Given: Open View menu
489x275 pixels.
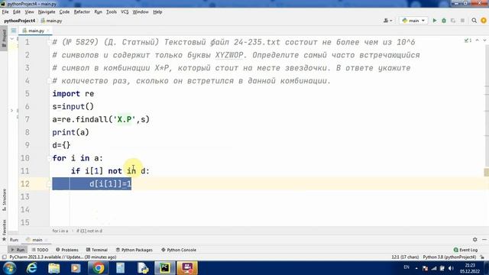Looking at the screenshot, I should [29, 12].
